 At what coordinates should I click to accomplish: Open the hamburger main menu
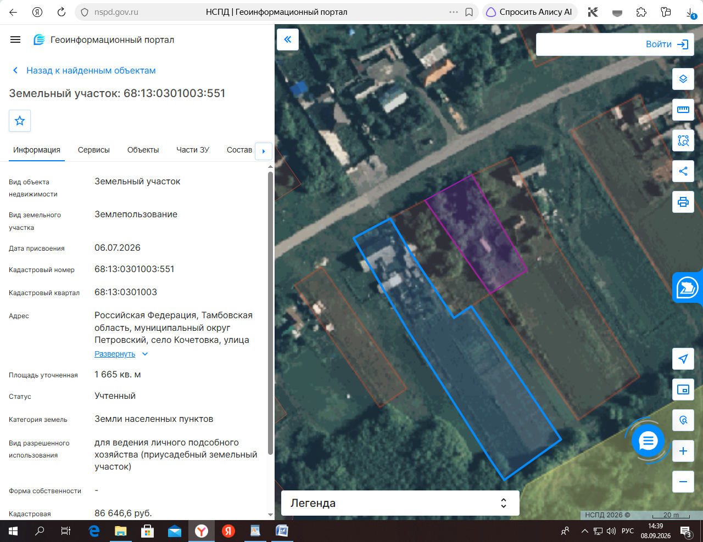pyautogui.click(x=15, y=39)
